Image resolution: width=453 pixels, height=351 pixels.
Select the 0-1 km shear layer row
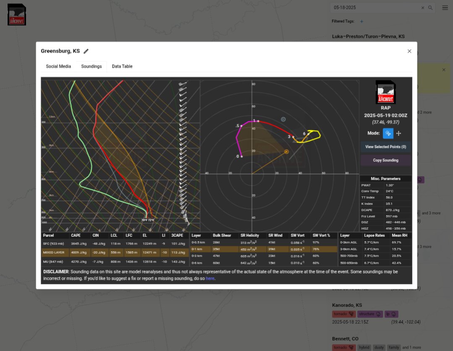(x=264, y=249)
